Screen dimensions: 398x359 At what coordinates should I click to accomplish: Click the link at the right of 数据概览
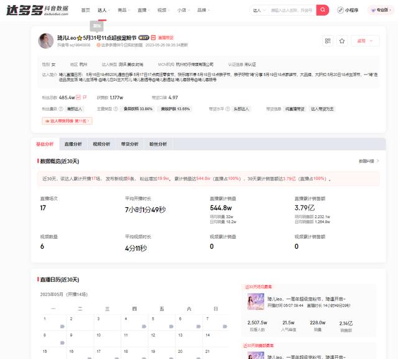point(369,161)
